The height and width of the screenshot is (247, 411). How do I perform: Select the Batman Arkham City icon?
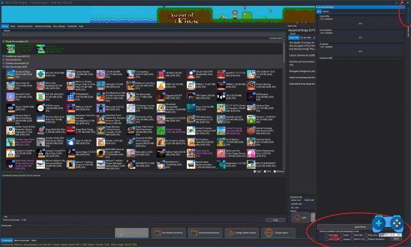(x=40, y=164)
